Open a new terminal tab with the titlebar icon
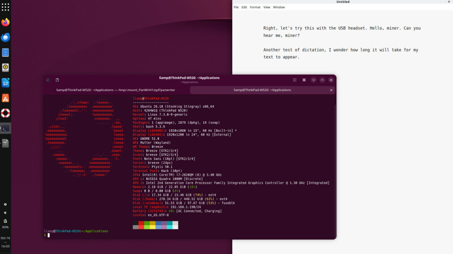The image size is (453, 254). coord(57,80)
